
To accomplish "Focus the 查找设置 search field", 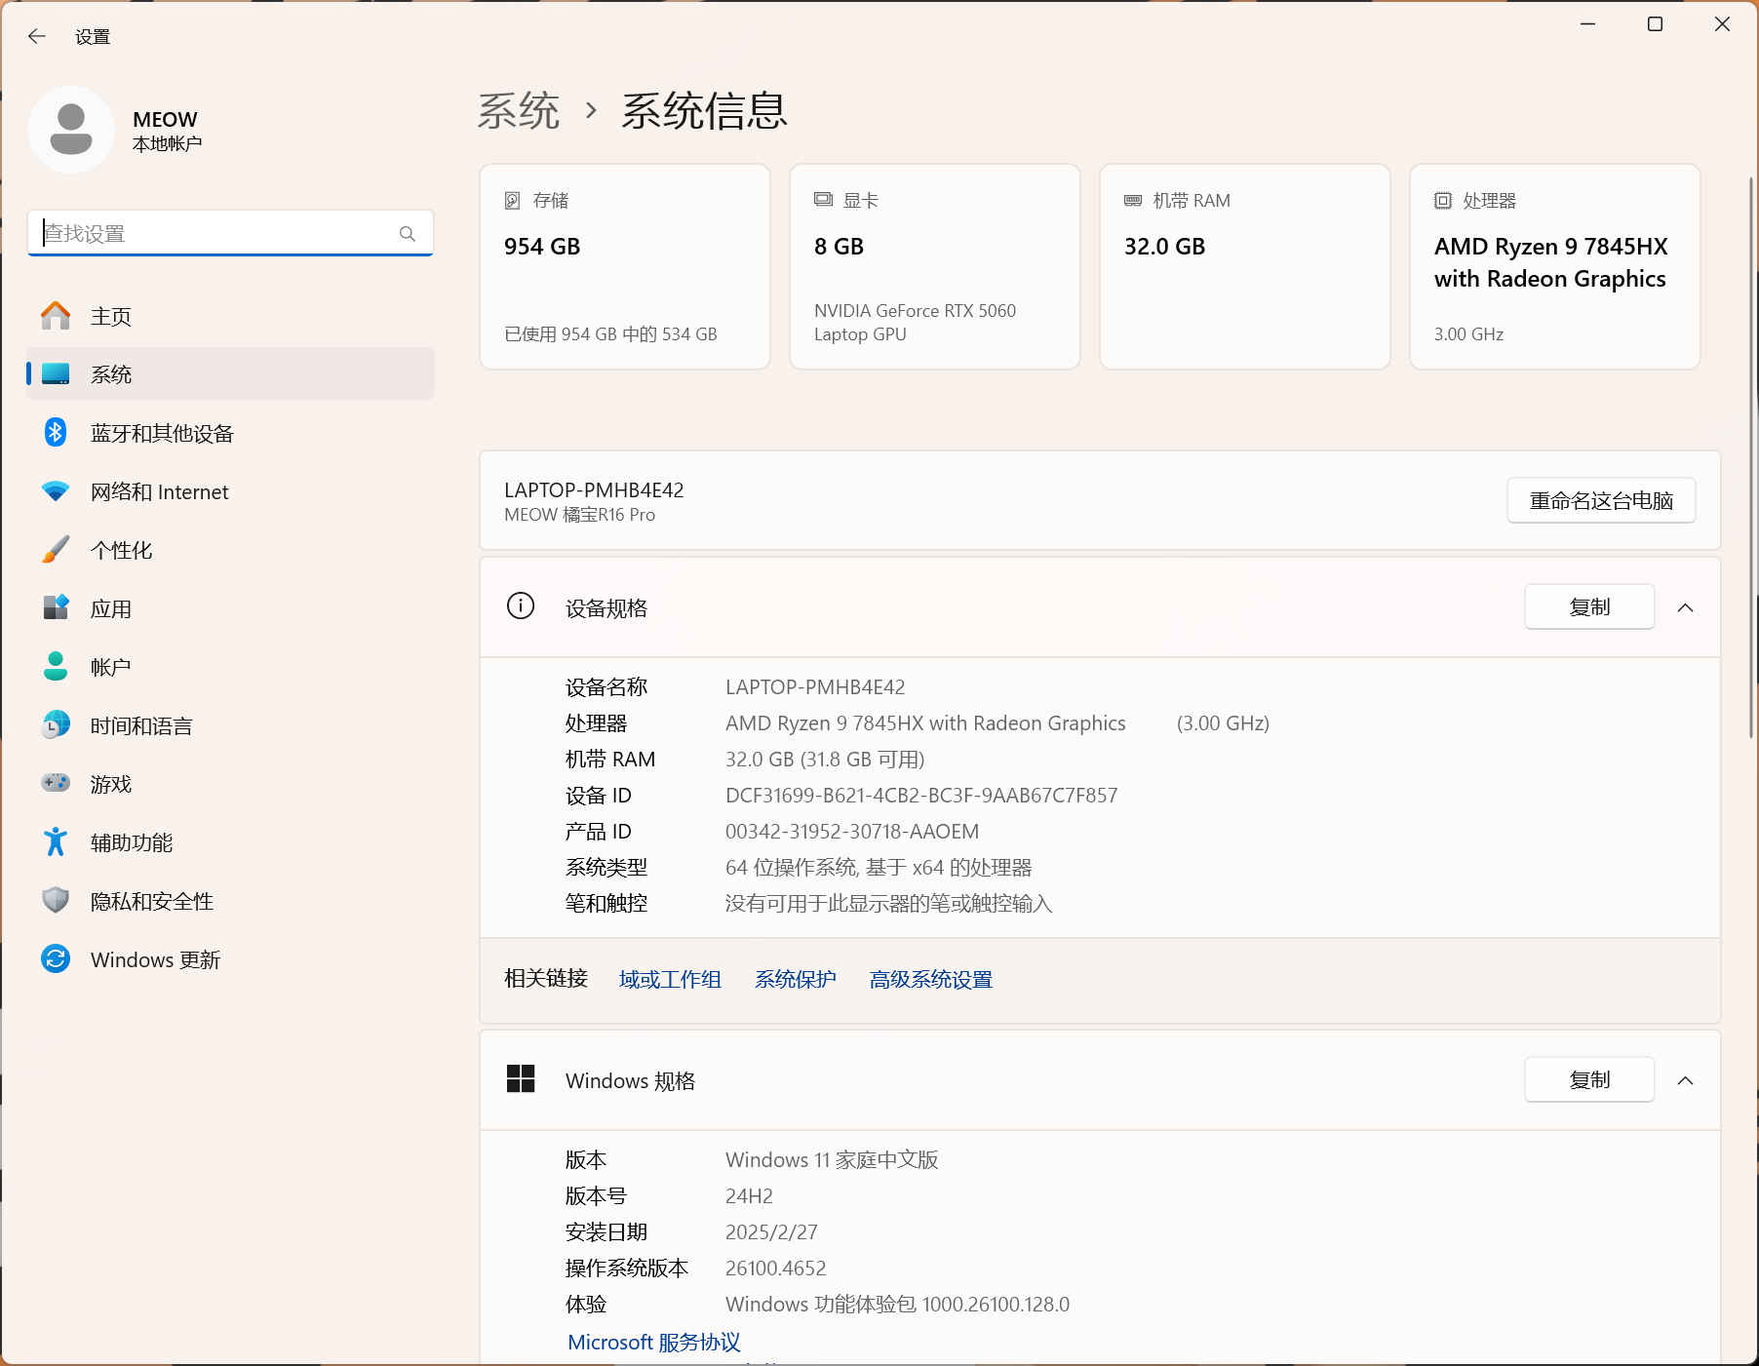I will pyautogui.click(x=215, y=234).
